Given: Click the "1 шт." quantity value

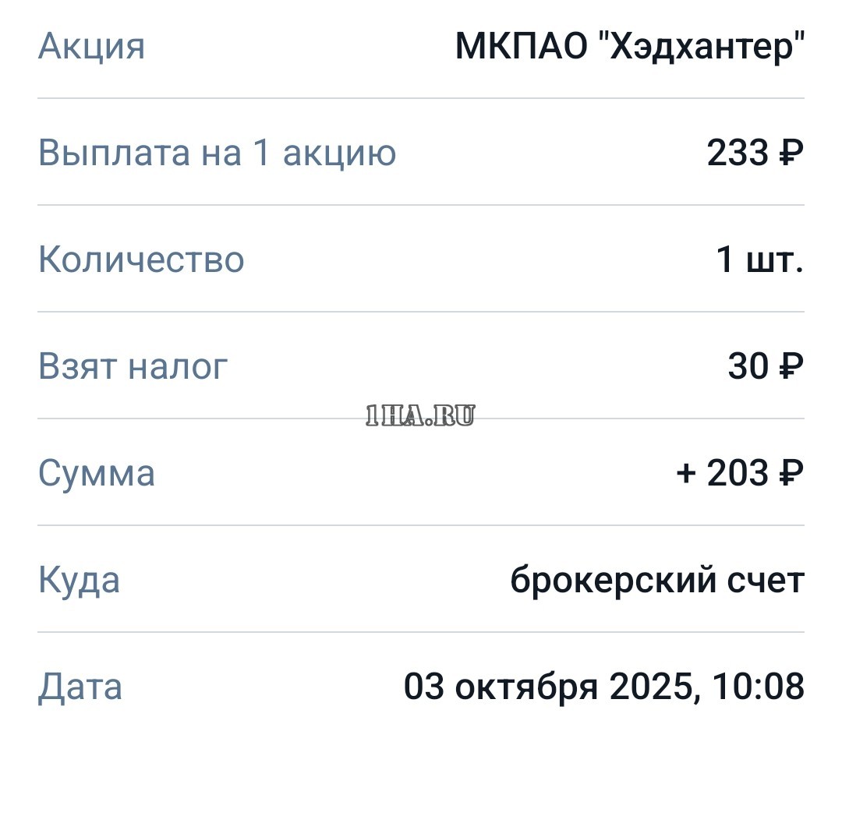Looking at the screenshot, I should tap(759, 260).
